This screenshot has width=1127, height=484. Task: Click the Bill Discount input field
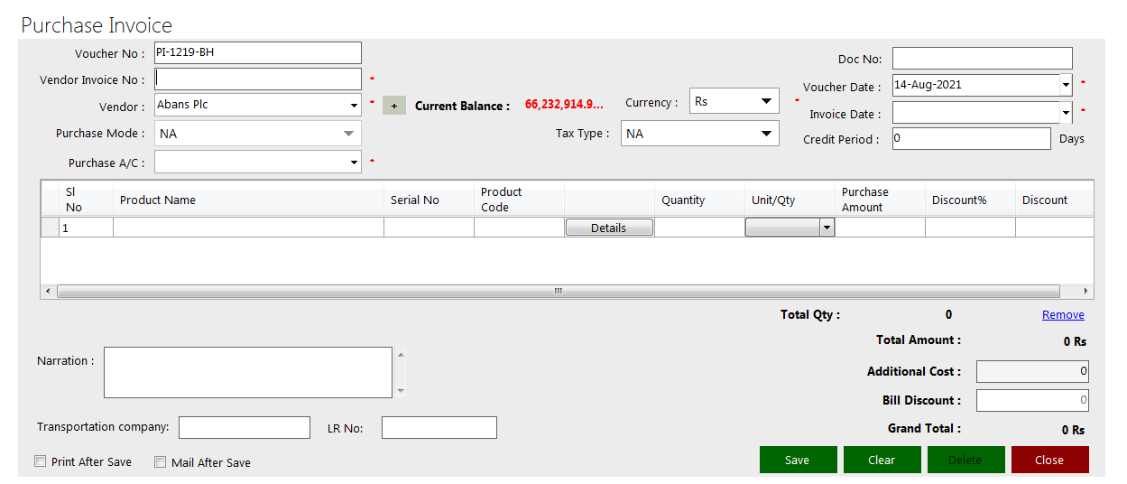click(x=1031, y=400)
